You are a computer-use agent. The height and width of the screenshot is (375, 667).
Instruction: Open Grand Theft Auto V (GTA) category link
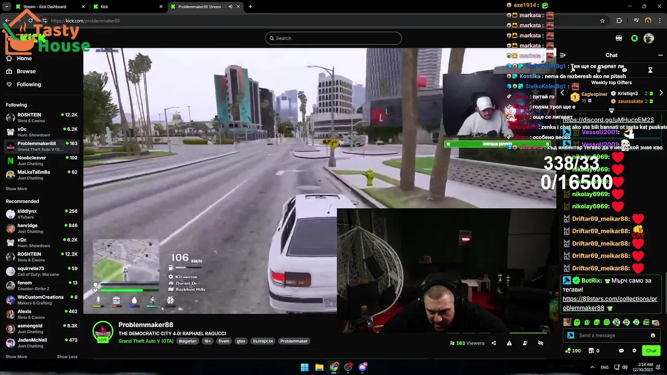[146, 341]
